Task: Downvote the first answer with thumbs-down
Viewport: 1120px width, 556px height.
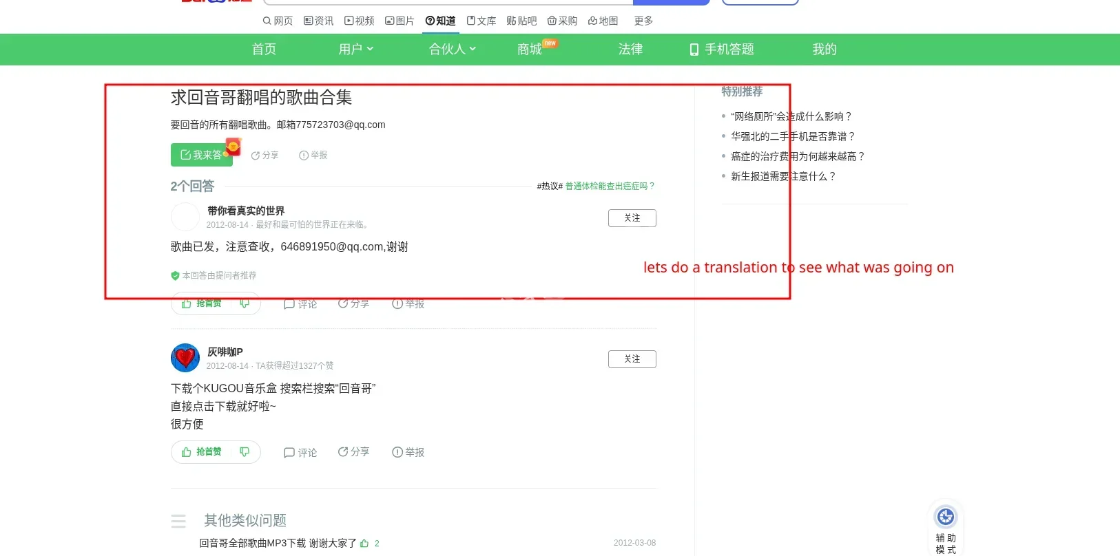Action: tap(245, 303)
